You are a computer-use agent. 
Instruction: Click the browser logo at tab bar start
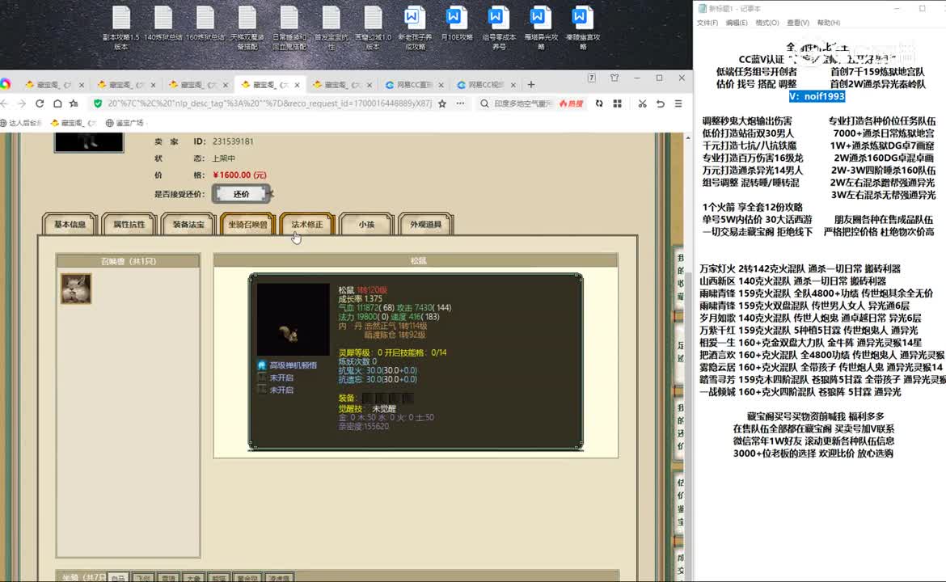6,84
